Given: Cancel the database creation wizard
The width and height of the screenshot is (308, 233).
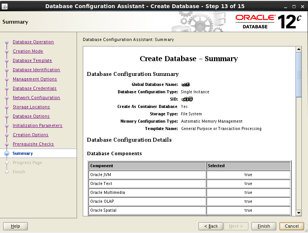Looking at the screenshot, I should pyautogui.click(x=292, y=226).
